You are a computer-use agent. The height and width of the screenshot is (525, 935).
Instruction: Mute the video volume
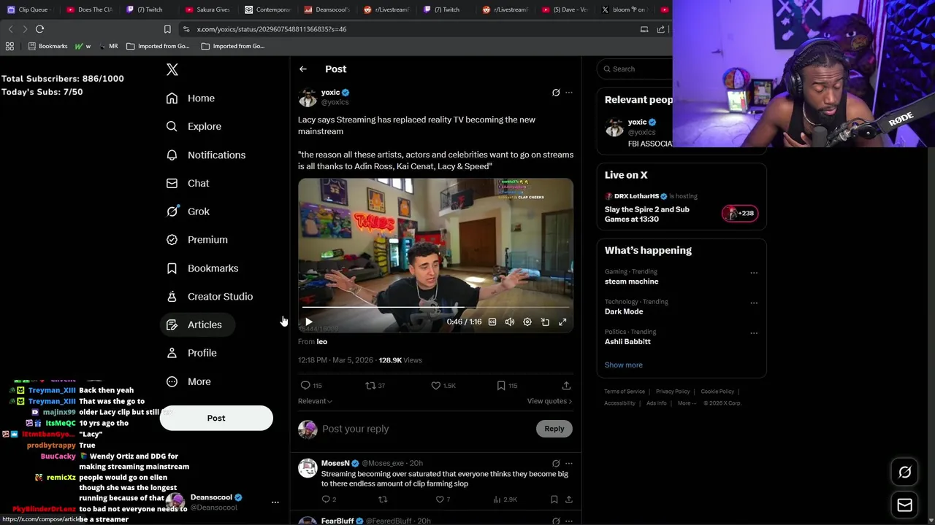pos(510,322)
